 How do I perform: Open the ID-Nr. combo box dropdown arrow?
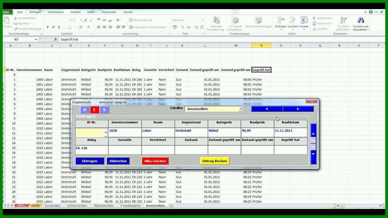106,133
